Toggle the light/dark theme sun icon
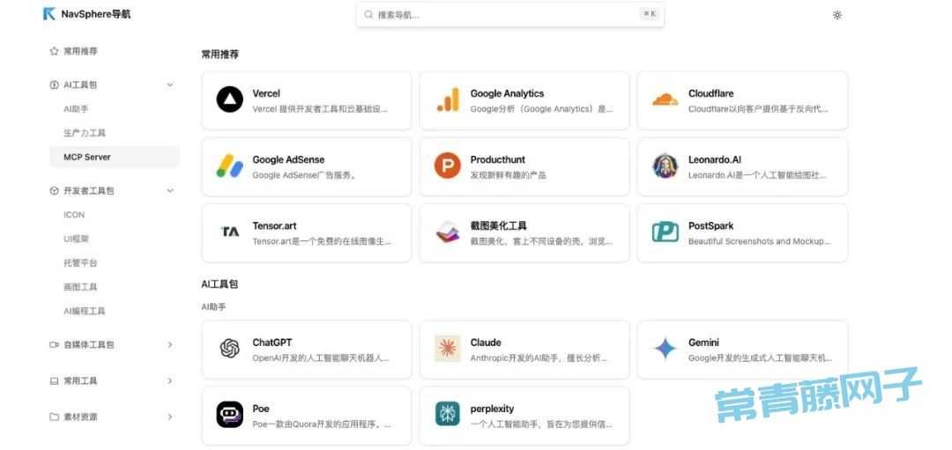 point(837,15)
